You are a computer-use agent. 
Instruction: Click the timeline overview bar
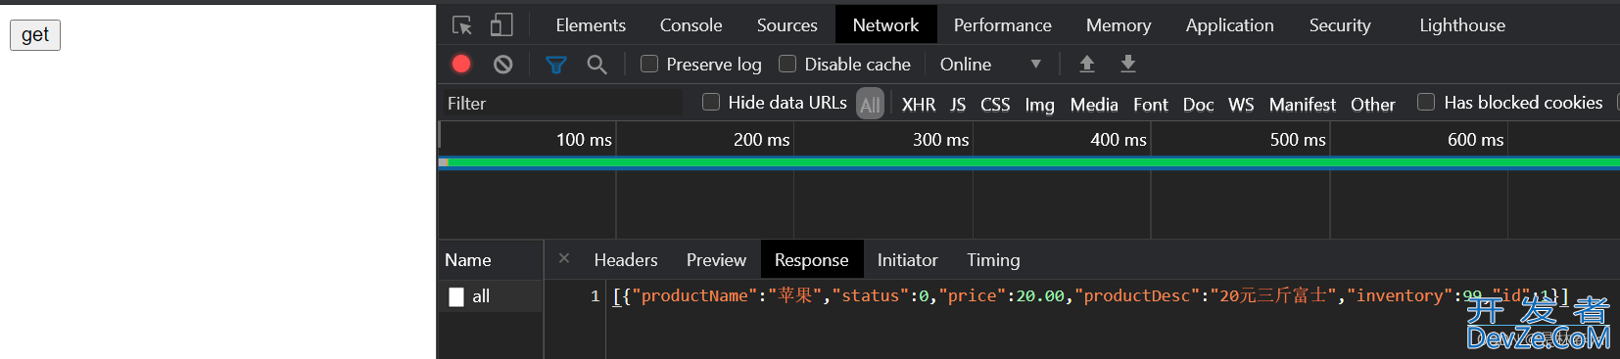click(1028, 162)
